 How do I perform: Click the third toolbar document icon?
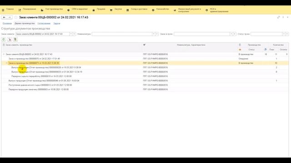click(x=15, y=39)
